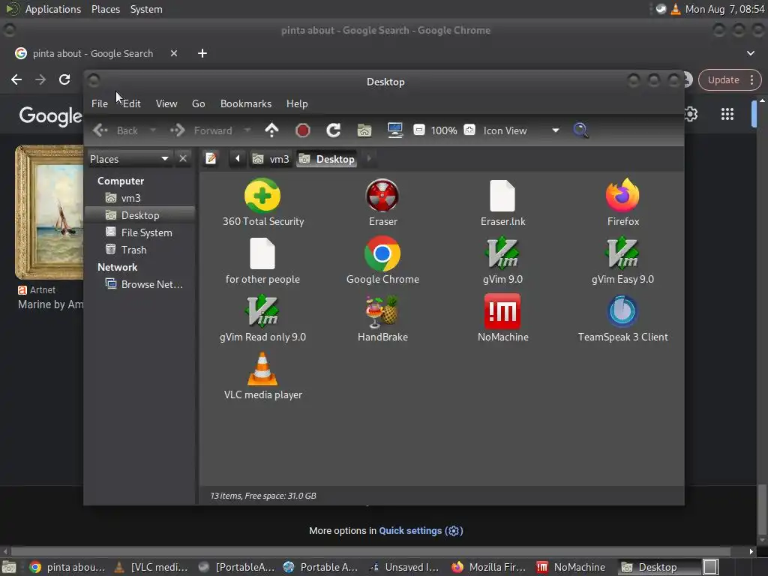Image resolution: width=768 pixels, height=576 pixels.
Task: Open the View menu
Action: point(166,103)
